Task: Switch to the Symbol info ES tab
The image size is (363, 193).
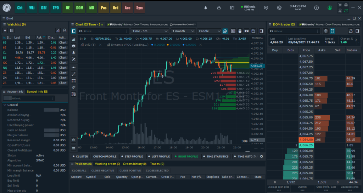Action: [38, 92]
